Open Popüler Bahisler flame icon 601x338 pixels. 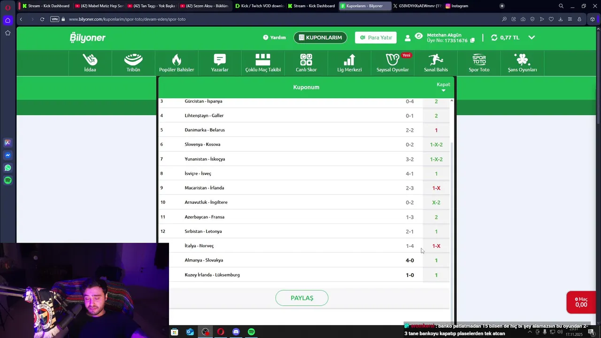coord(177,60)
